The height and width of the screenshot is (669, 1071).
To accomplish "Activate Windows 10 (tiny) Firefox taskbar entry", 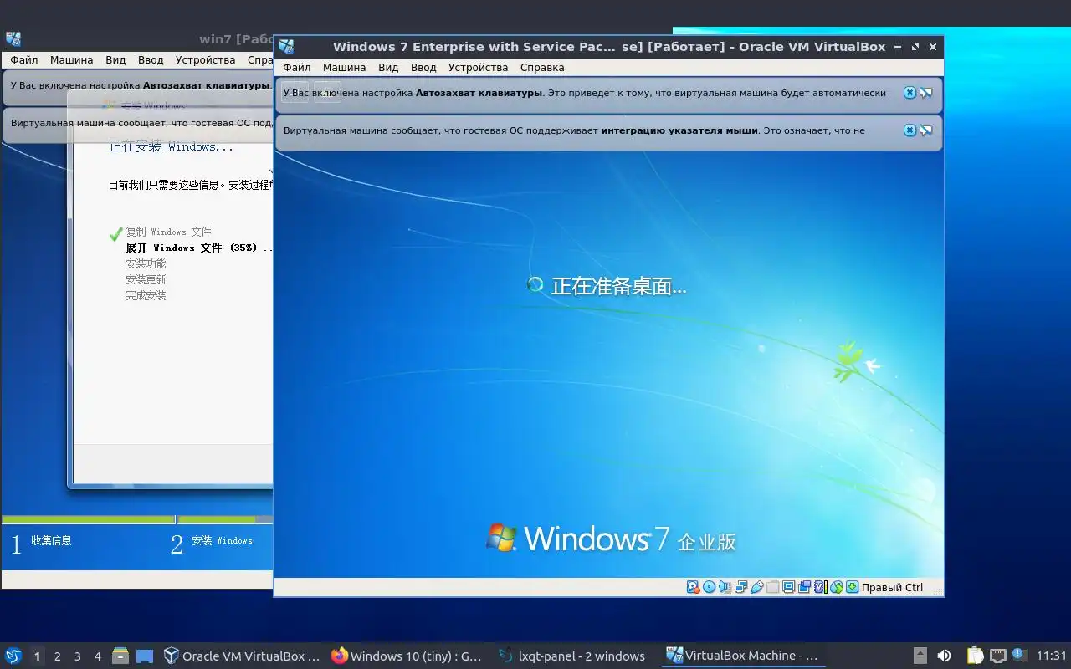I will pos(407,656).
